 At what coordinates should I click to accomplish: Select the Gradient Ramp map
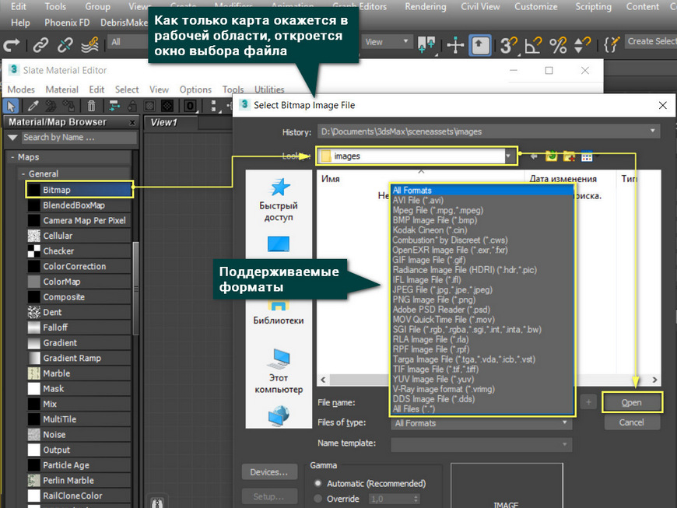[79, 358]
